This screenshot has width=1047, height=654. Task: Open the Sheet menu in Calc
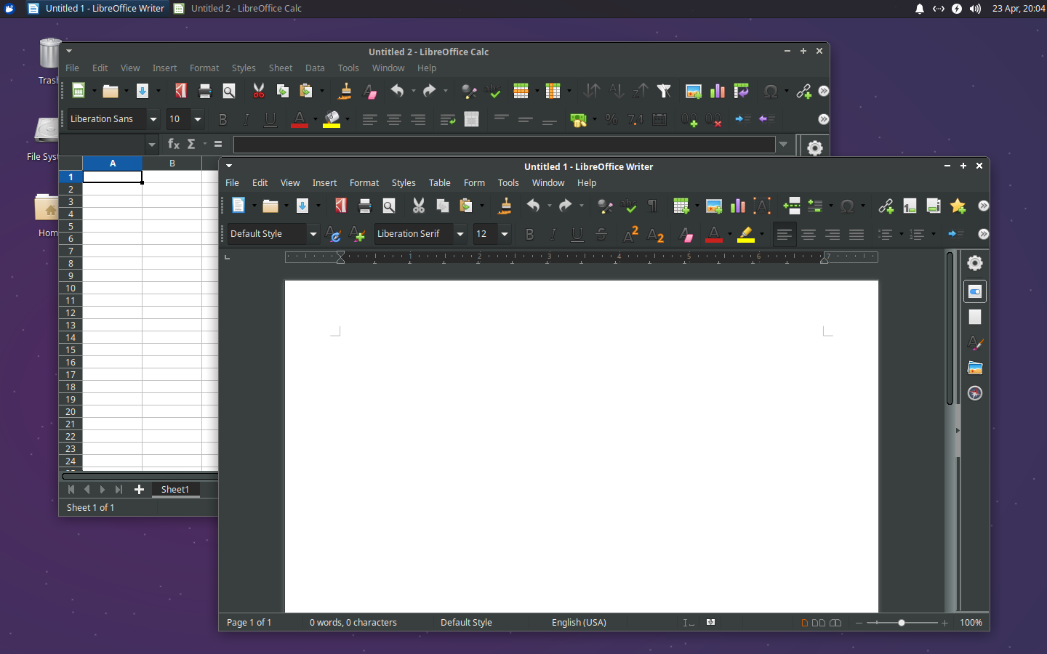pyautogui.click(x=281, y=68)
